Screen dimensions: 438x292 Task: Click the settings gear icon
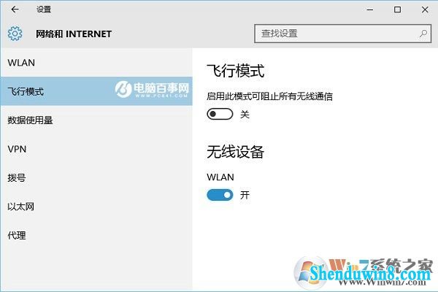15,34
